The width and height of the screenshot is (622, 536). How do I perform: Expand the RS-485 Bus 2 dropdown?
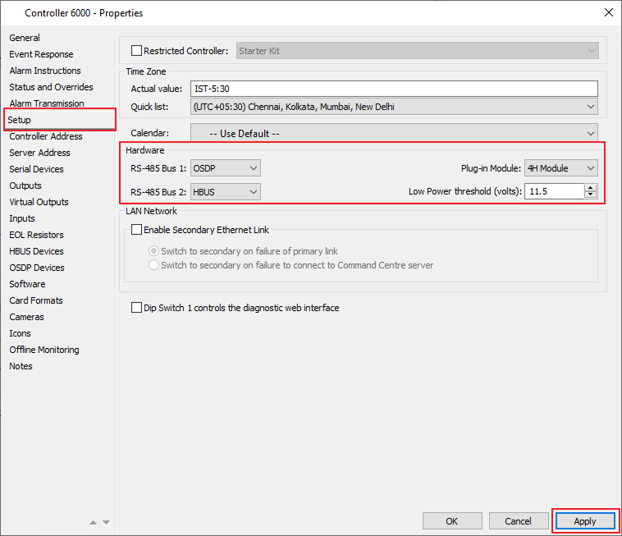point(225,191)
